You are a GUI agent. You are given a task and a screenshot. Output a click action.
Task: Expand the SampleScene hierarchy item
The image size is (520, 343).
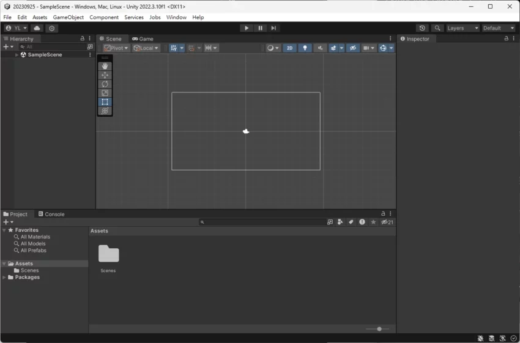17,54
